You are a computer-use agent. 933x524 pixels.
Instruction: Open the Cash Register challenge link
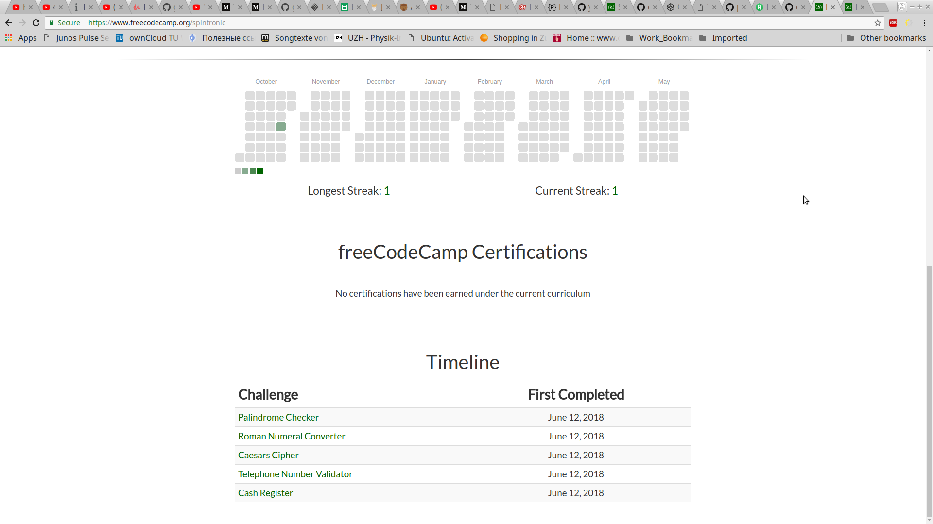[x=265, y=492]
